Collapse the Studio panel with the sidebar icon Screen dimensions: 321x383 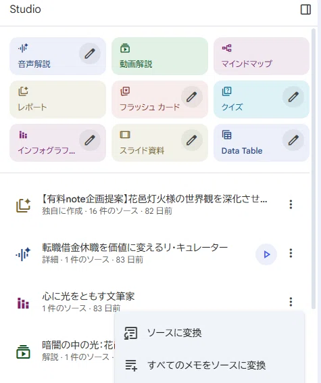[305, 9]
